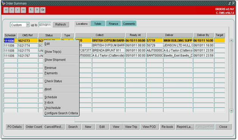
Task: Click the Search button
Action: (73, 127)
